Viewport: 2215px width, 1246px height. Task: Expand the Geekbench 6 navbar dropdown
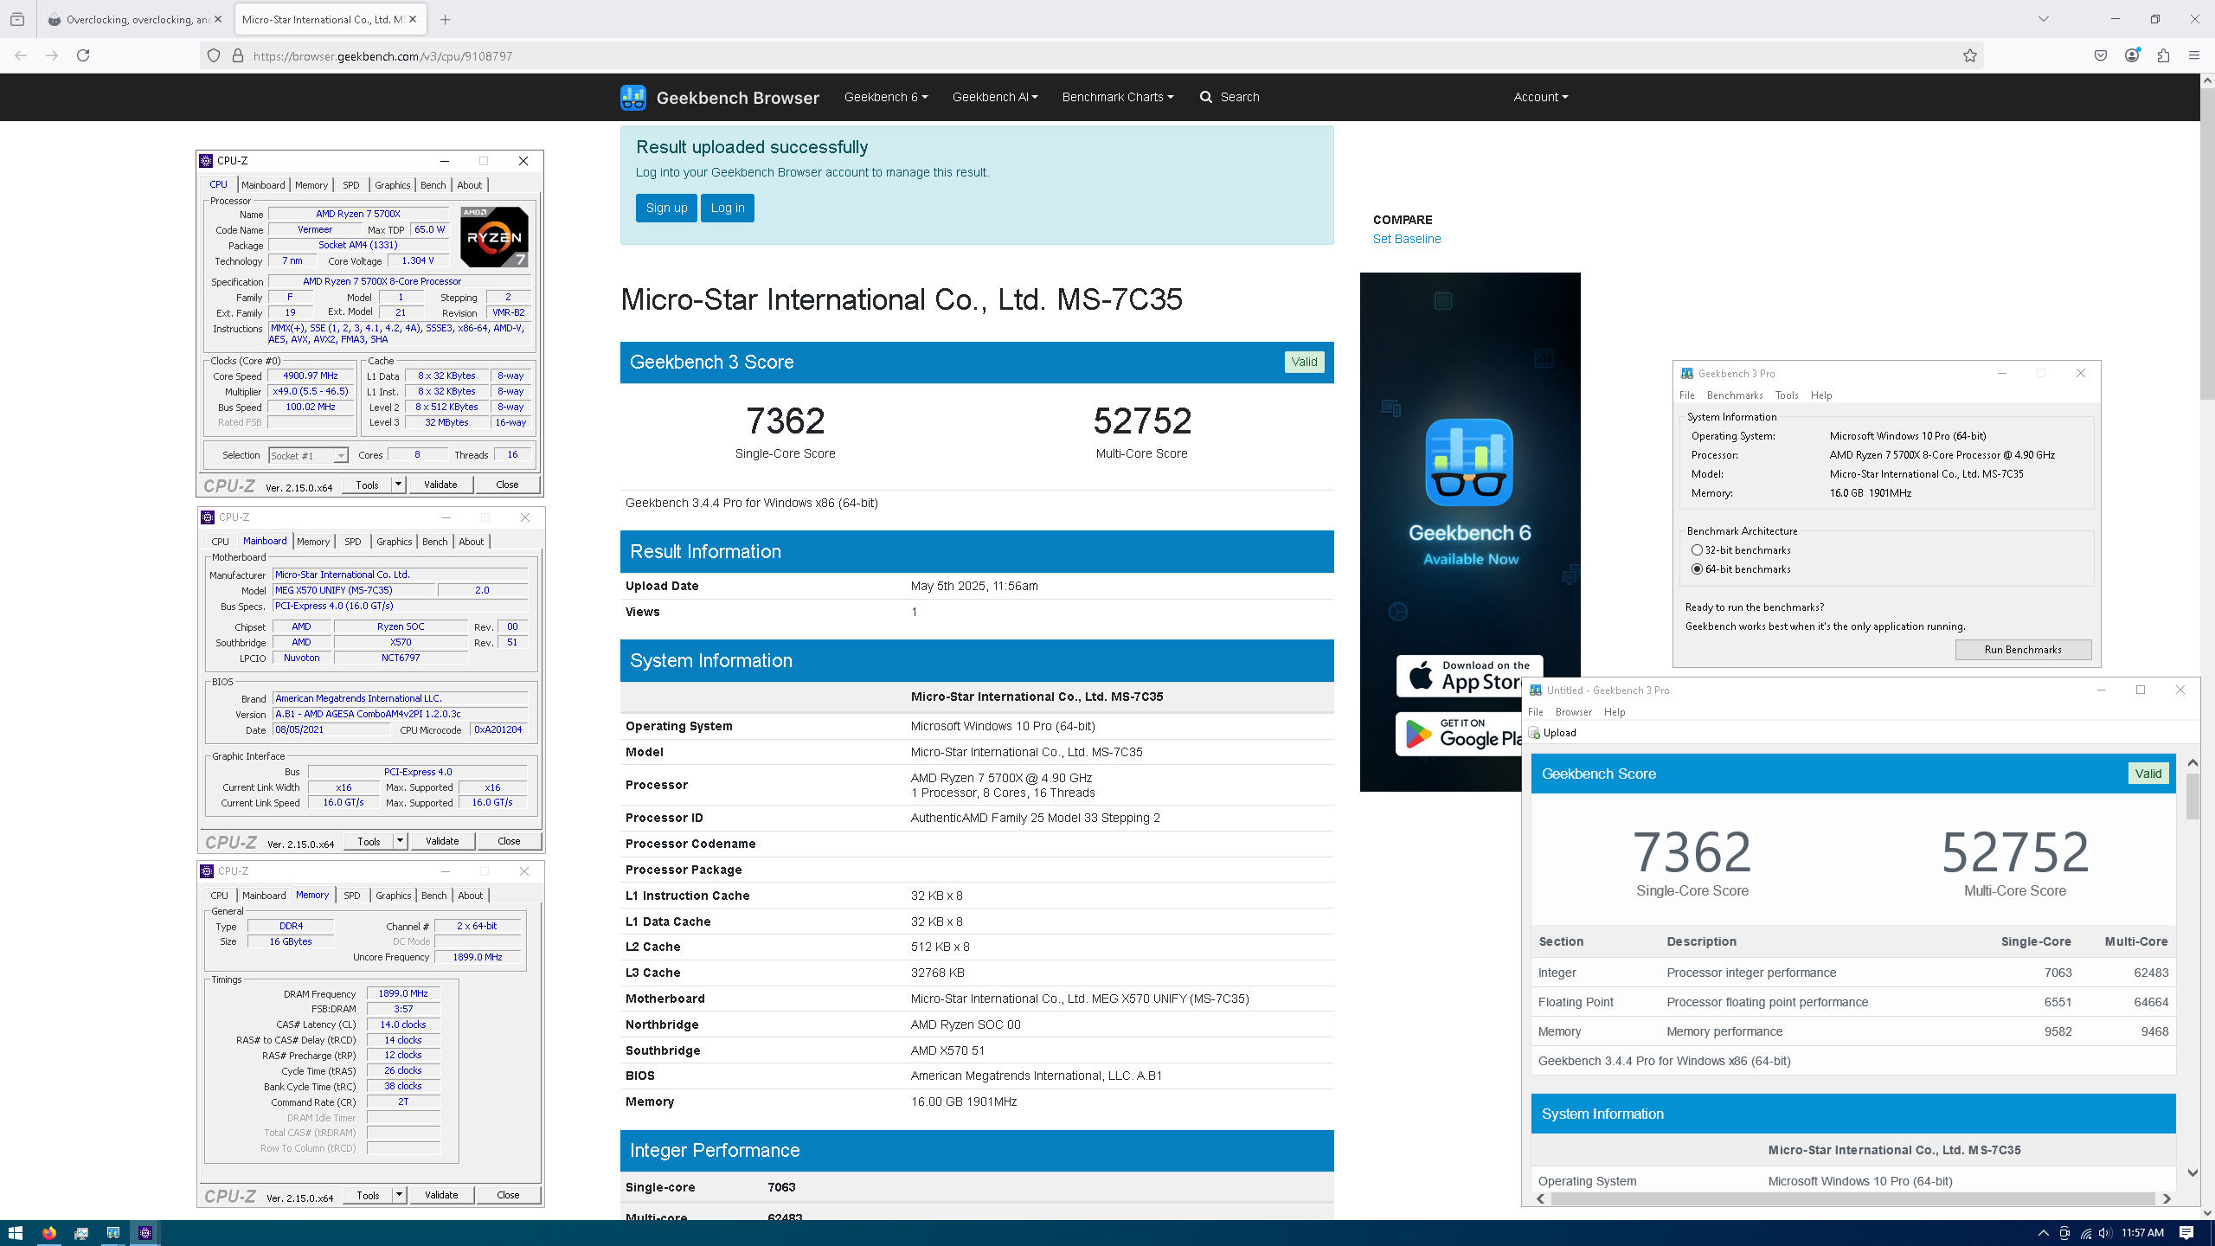tap(886, 97)
